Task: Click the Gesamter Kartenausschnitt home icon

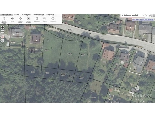Action: [4, 19]
